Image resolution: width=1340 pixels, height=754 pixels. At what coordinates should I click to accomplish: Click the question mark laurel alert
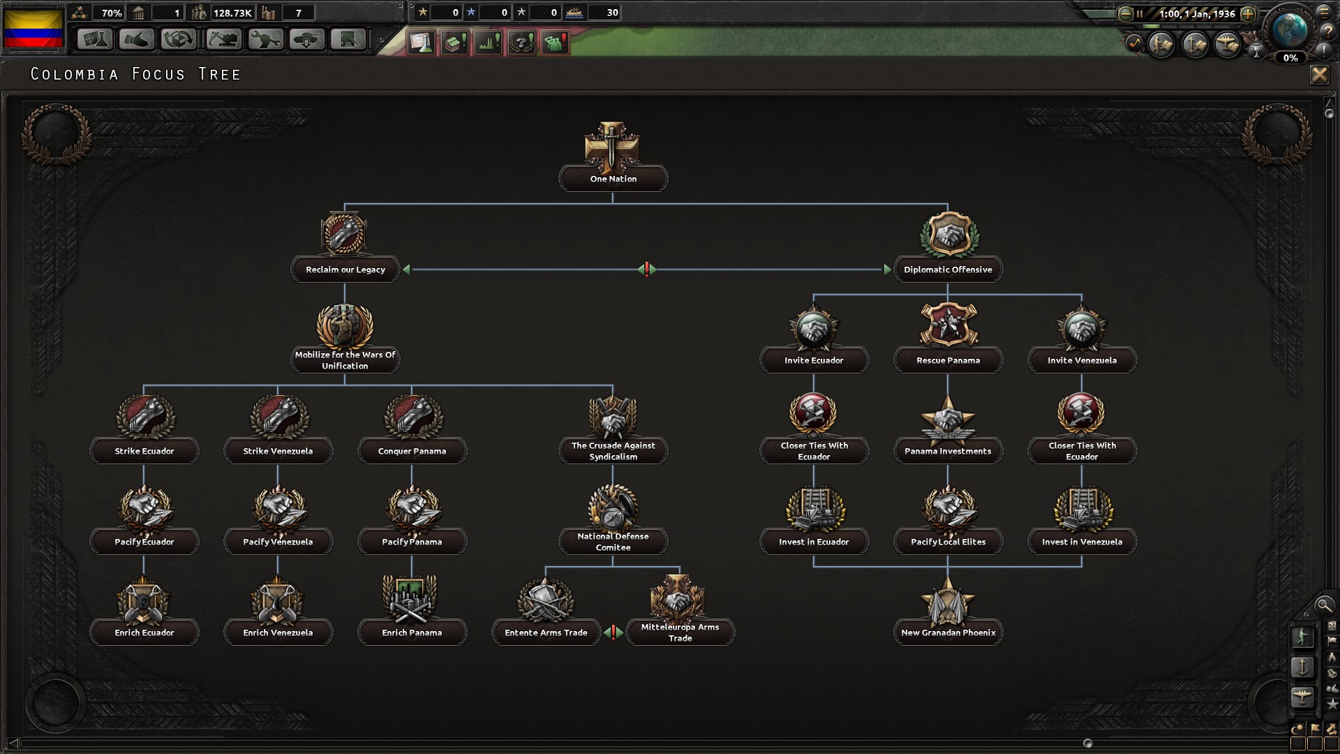point(522,43)
